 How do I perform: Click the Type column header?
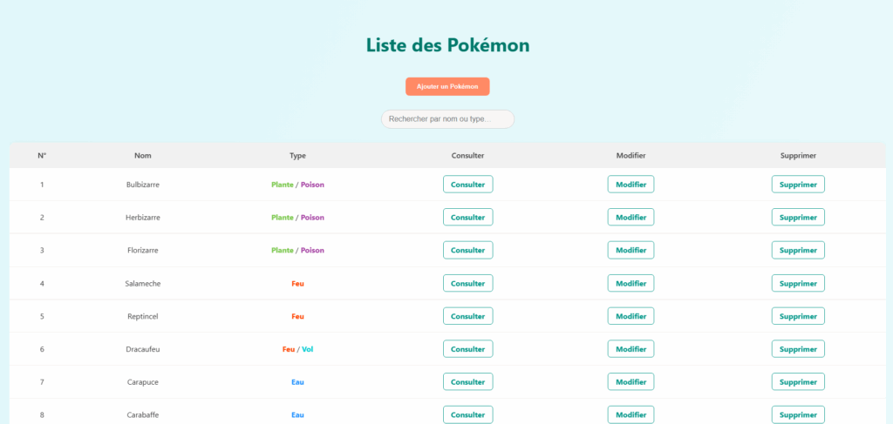tap(297, 155)
